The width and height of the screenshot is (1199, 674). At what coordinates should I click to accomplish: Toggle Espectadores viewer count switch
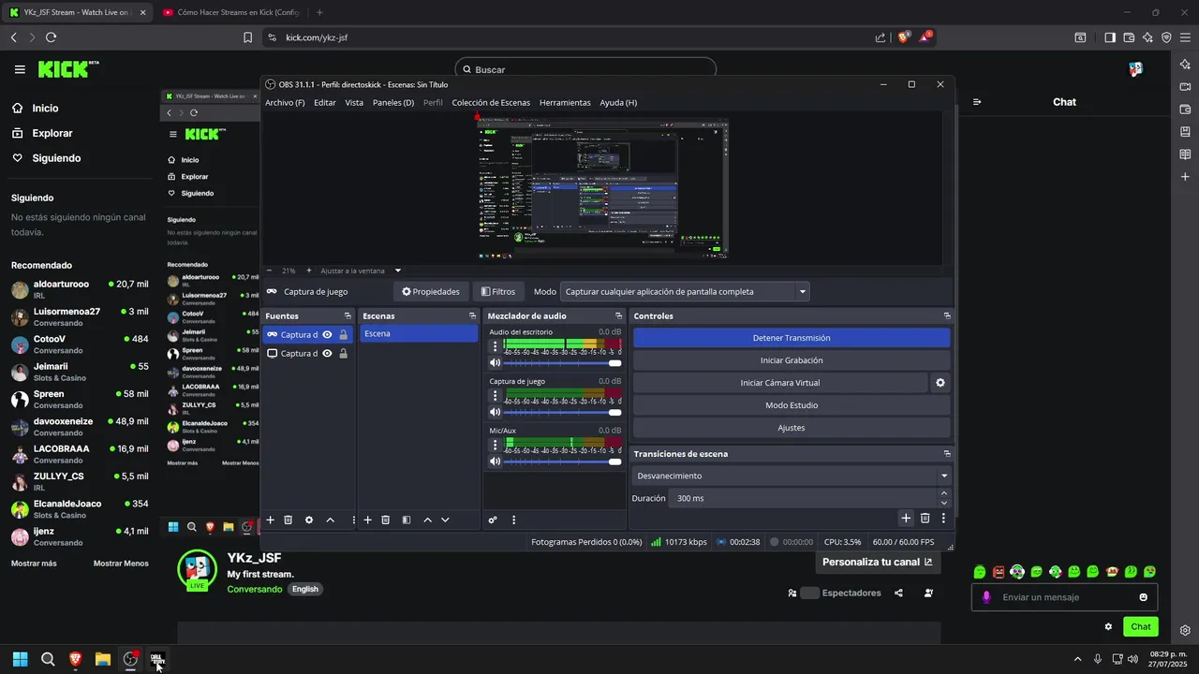coord(810,593)
